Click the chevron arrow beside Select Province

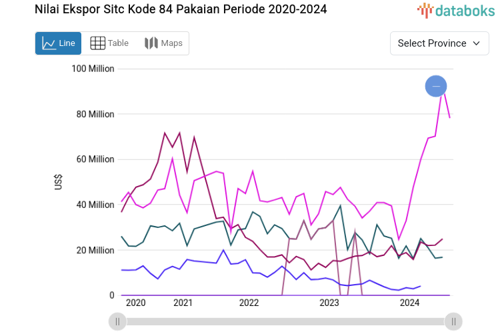click(x=476, y=43)
